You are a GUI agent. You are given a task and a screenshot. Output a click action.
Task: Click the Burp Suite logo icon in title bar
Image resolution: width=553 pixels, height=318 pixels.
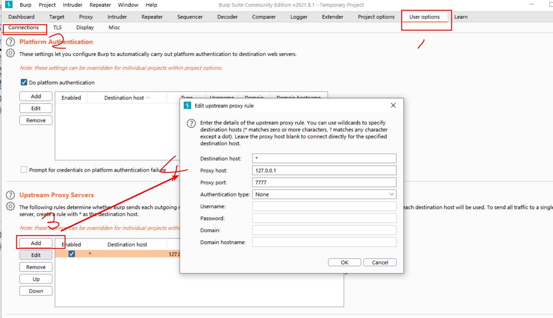pyautogui.click(x=9, y=5)
